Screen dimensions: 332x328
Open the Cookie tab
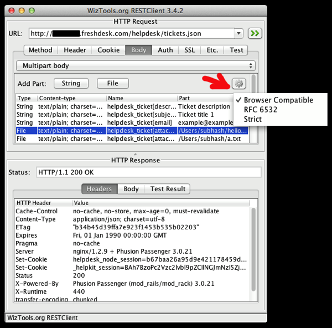tap(108, 50)
